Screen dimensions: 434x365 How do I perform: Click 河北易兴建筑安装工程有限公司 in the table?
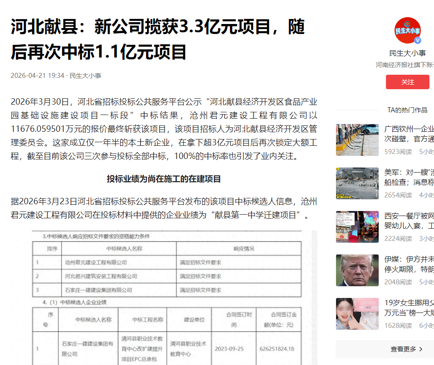pos(101,276)
